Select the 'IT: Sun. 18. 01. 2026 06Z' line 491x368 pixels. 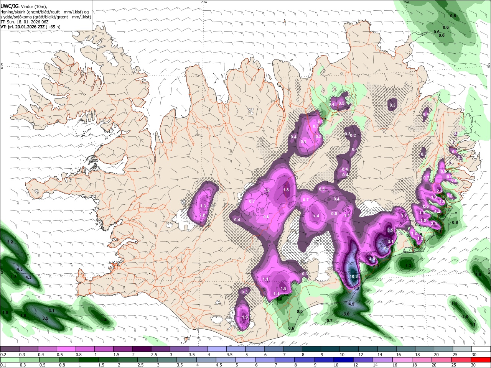click(x=25, y=22)
